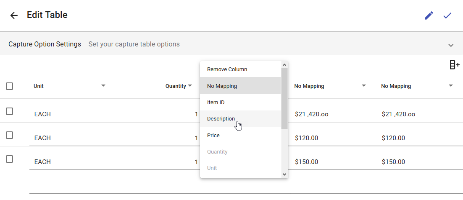The height and width of the screenshot is (200, 463).
Task: Click the Unit column header label
Action: coord(39,86)
